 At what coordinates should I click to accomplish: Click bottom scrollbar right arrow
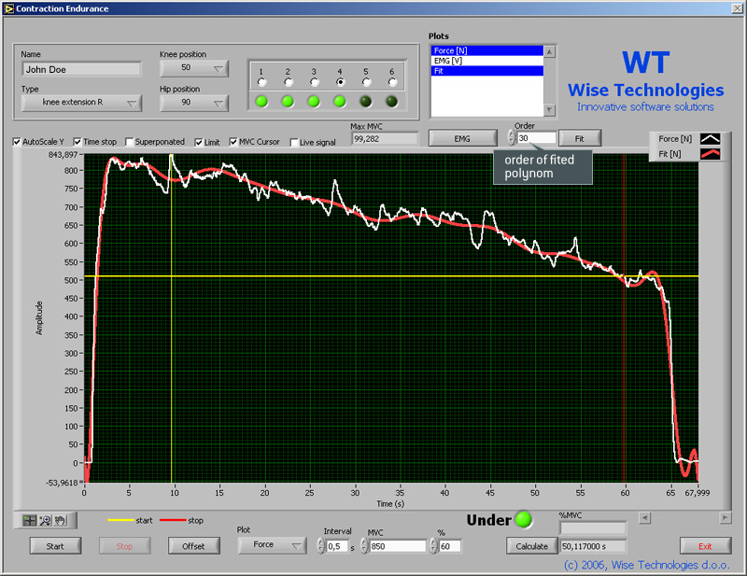(726, 517)
